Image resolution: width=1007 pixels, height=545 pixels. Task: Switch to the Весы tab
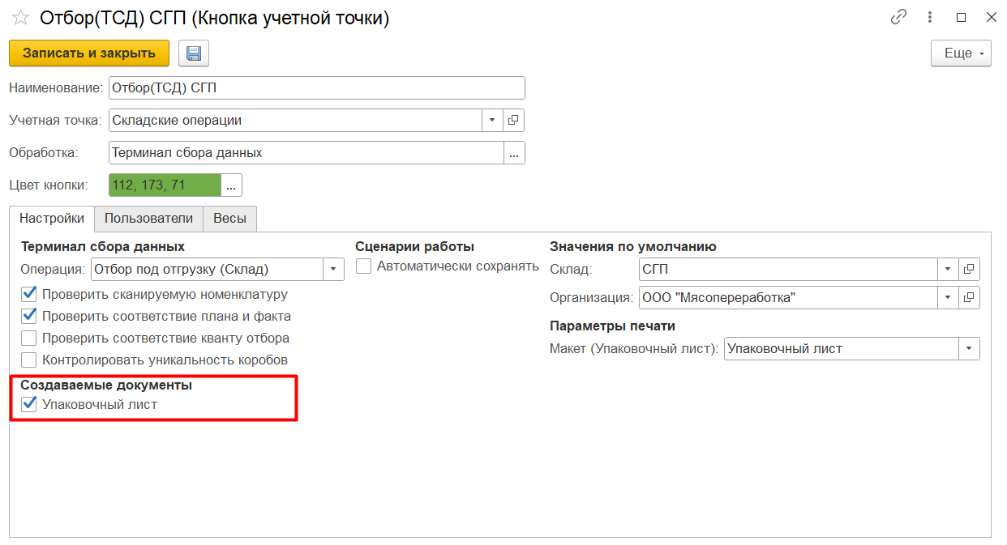point(229,219)
